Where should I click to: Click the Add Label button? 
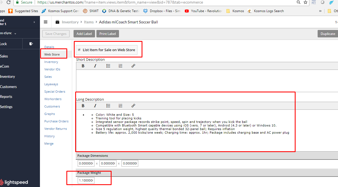[84, 34]
